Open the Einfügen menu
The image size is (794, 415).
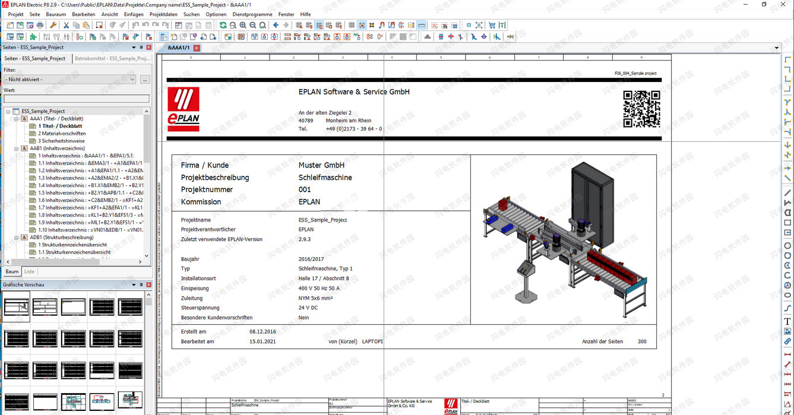click(134, 14)
